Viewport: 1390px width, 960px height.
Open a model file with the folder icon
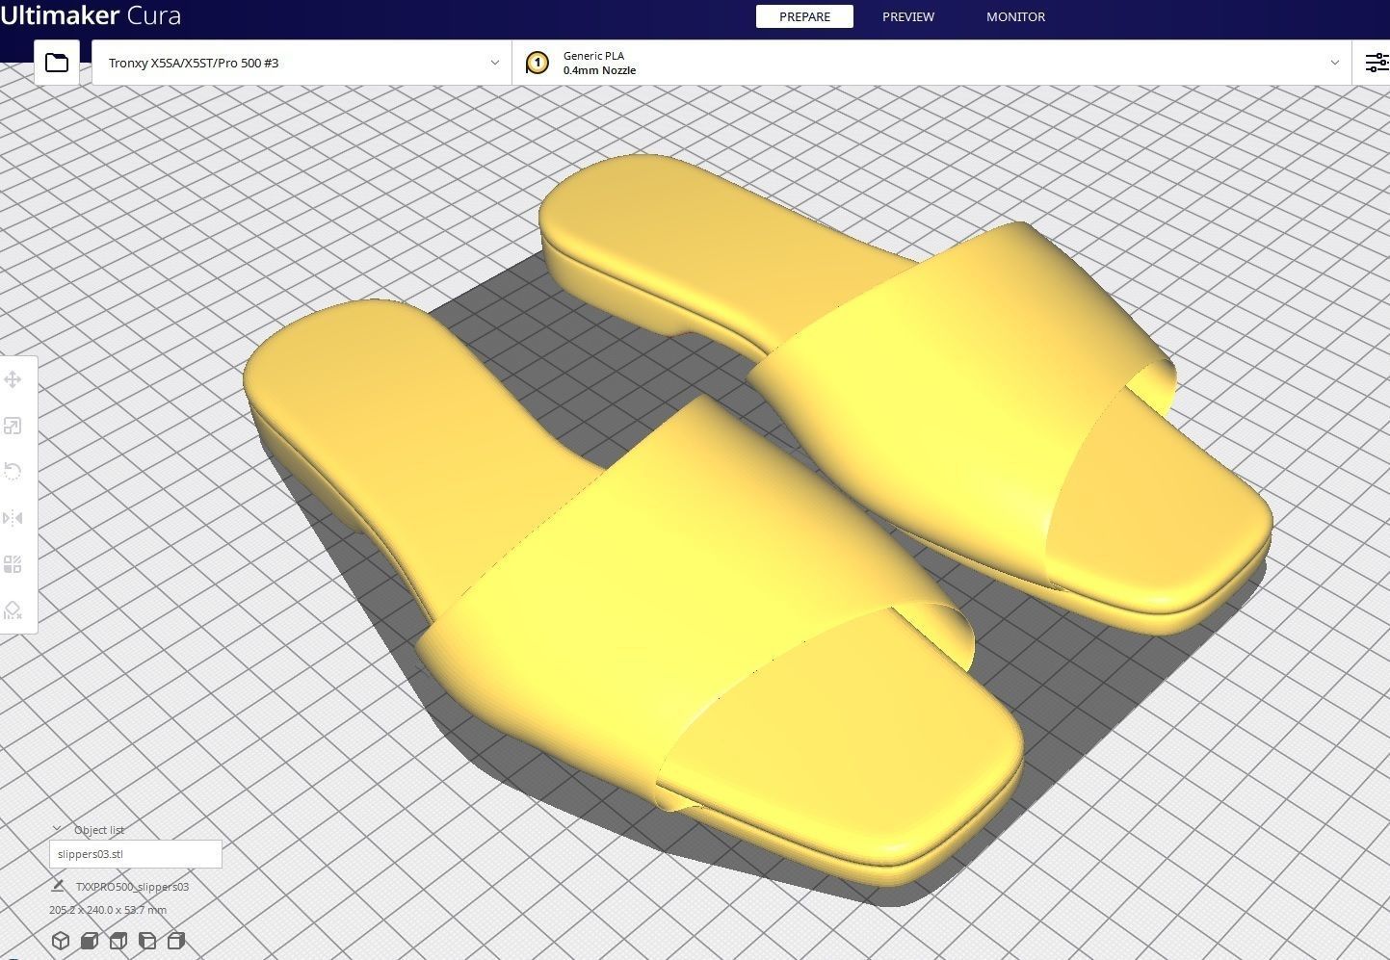(57, 62)
